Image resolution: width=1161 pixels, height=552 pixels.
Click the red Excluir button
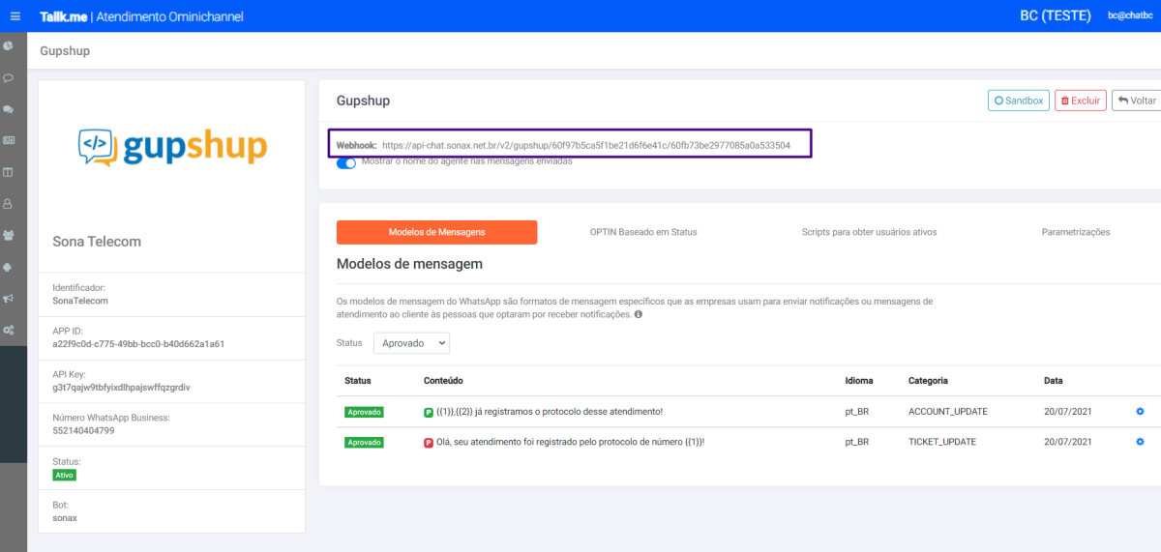click(1081, 101)
